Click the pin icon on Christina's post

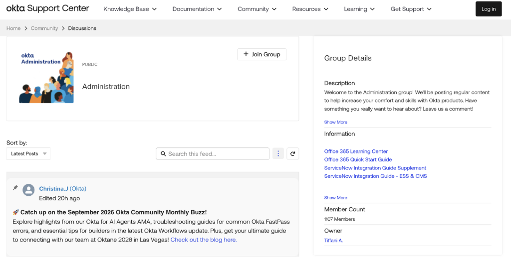click(15, 188)
